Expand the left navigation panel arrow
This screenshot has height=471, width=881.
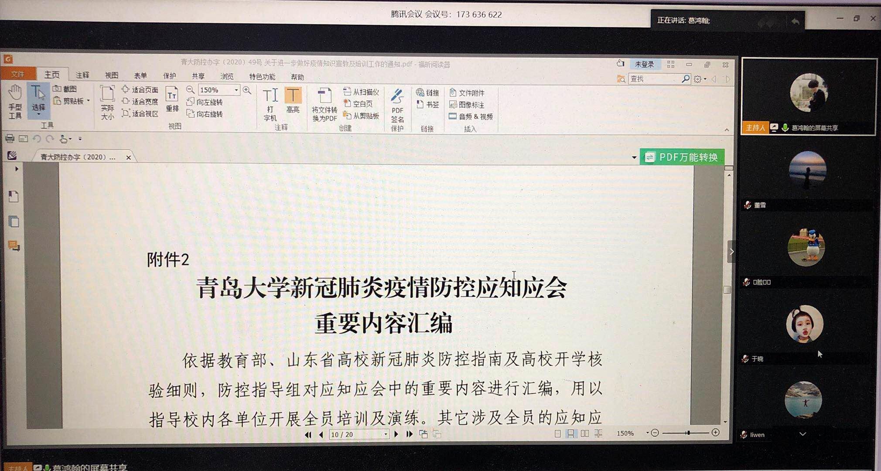click(17, 169)
